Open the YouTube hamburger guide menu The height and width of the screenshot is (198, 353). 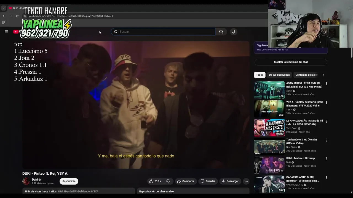pyautogui.click(x=7, y=32)
